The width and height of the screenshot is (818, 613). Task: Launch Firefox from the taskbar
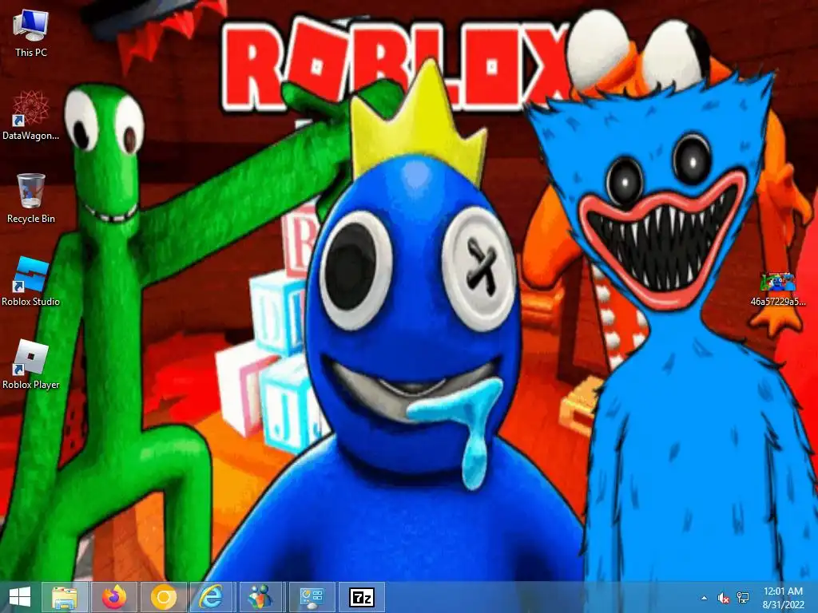pos(114,597)
